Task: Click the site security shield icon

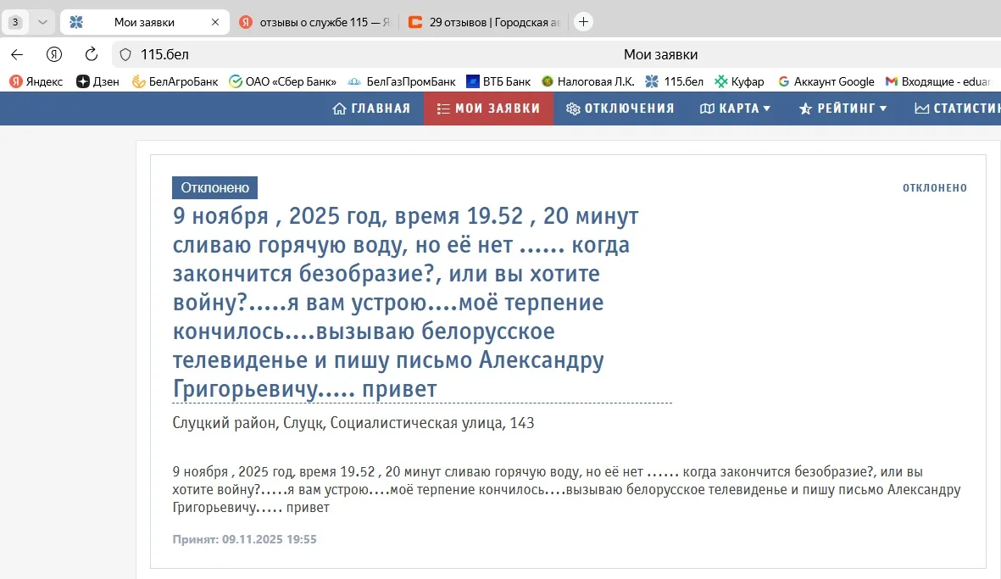Action: click(x=125, y=54)
